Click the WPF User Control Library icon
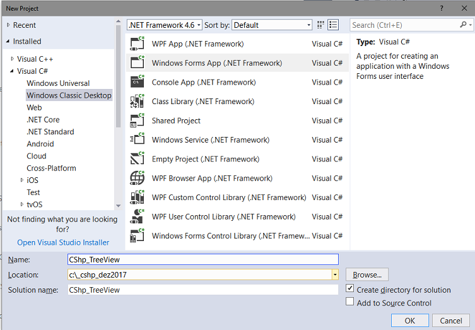This screenshot has width=475, height=330. tap(138, 216)
